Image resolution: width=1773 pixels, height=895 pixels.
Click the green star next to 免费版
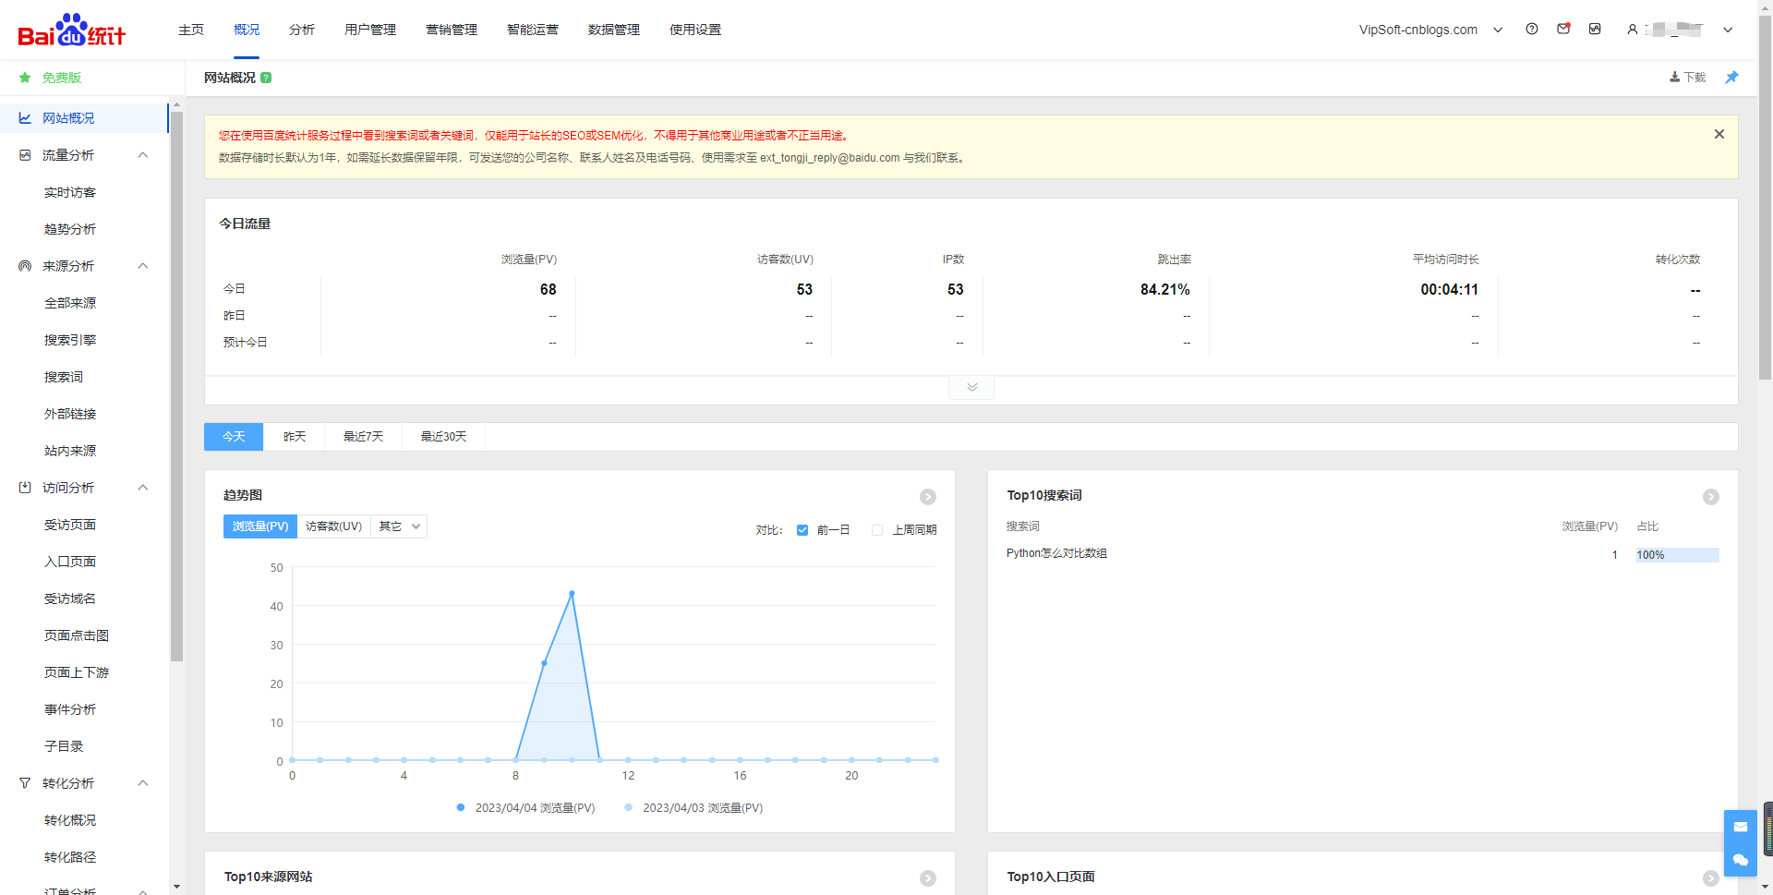pos(25,78)
